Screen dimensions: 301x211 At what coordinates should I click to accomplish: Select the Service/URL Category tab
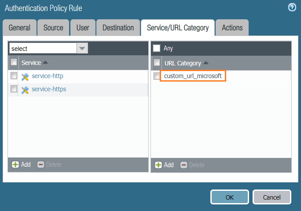[178, 28]
